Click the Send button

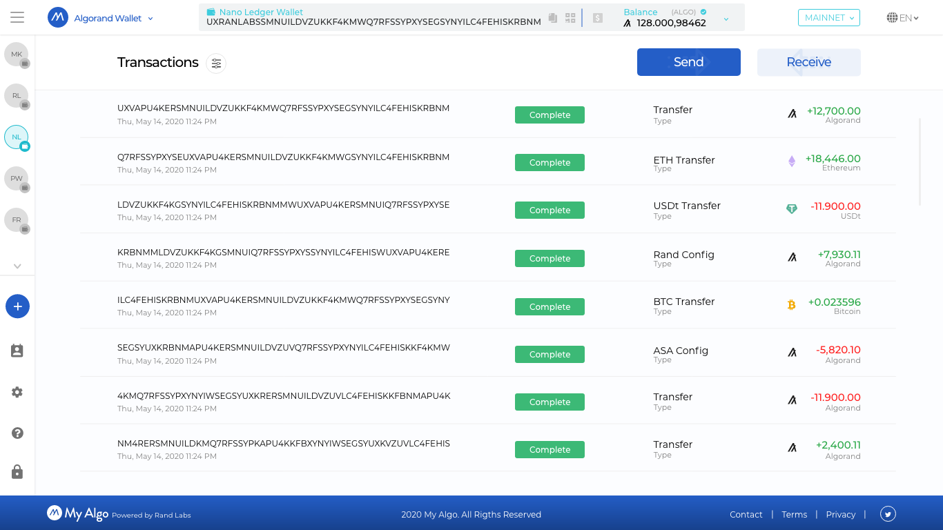click(x=688, y=62)
